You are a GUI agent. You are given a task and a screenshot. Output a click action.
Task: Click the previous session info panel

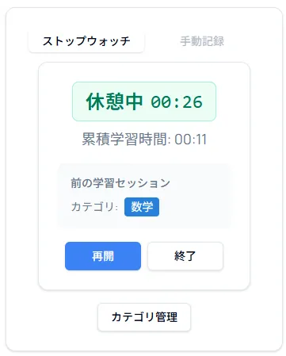[x=144, y=196]
